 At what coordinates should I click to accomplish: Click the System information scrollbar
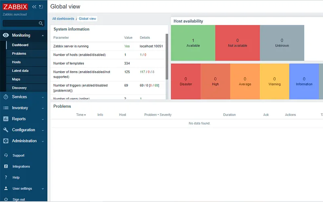tap(167, 57)
